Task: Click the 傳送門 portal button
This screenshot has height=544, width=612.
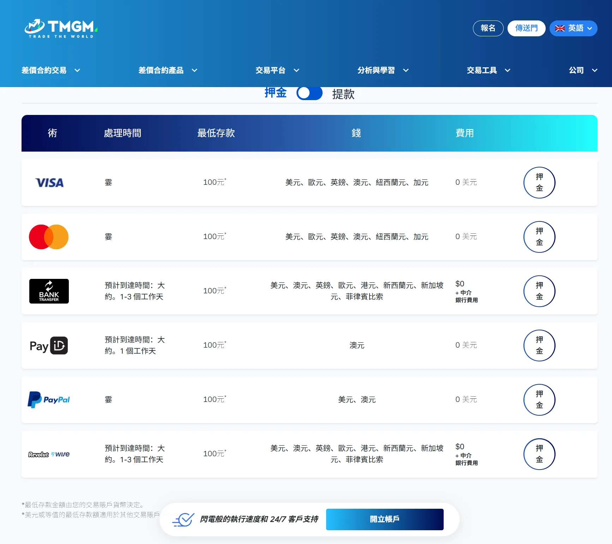Action: [x=527, y=28]
